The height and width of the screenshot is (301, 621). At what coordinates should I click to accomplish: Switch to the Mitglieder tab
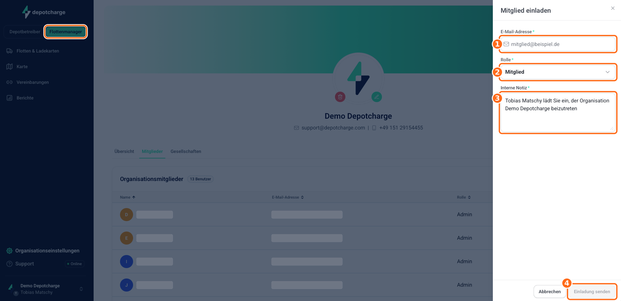click(x=152, y=151)
